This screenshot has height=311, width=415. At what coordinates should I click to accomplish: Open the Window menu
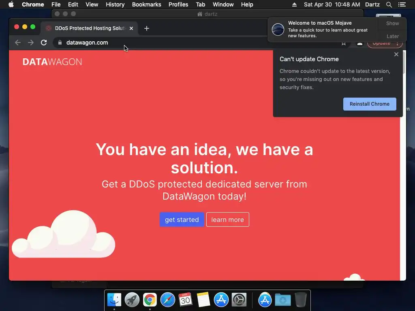point(223,4)
